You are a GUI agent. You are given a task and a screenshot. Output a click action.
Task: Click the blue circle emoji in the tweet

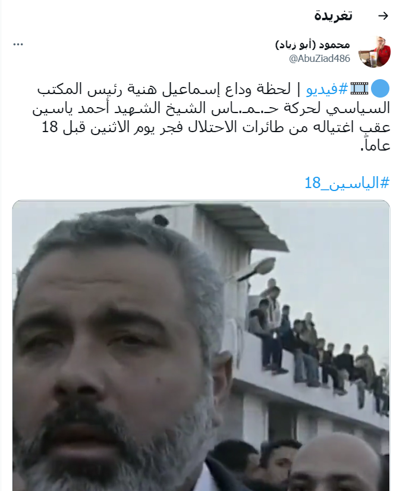380,89
